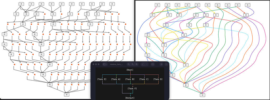Image resolution: width=270 pixels, height=100 pixels.
Task: Close the Preview window with the first traffic-light button
Action: (94, 64)
